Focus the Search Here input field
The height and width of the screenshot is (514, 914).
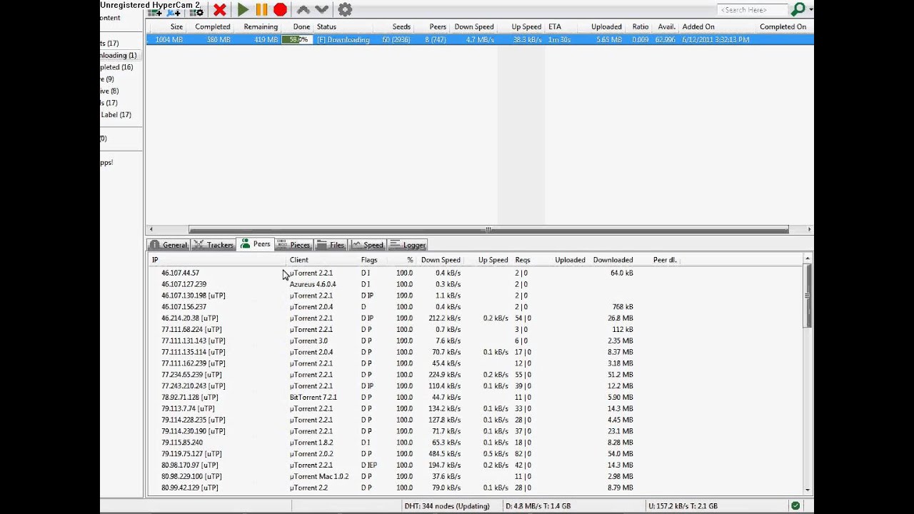pos(752,10)
